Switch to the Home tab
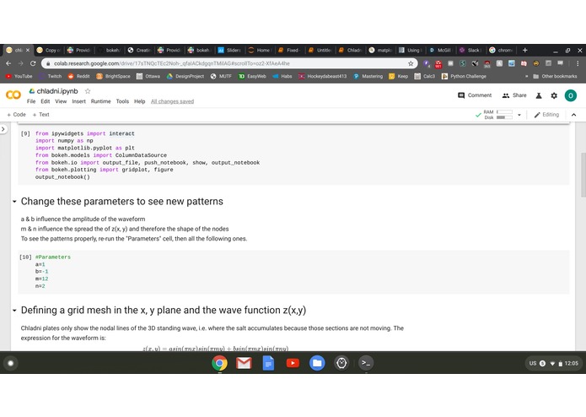Screen dimensions: 586x417 [260, 50]
